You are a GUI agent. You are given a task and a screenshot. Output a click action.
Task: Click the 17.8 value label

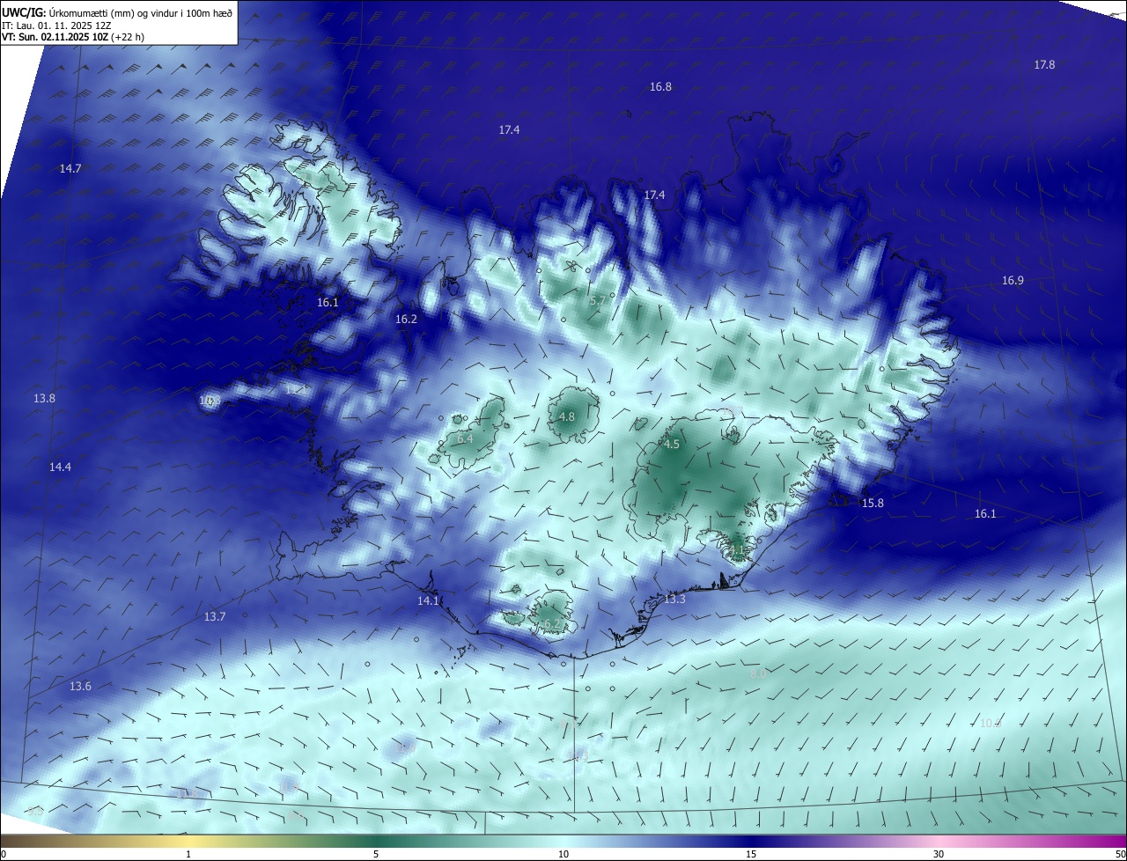pos(1044,65)
